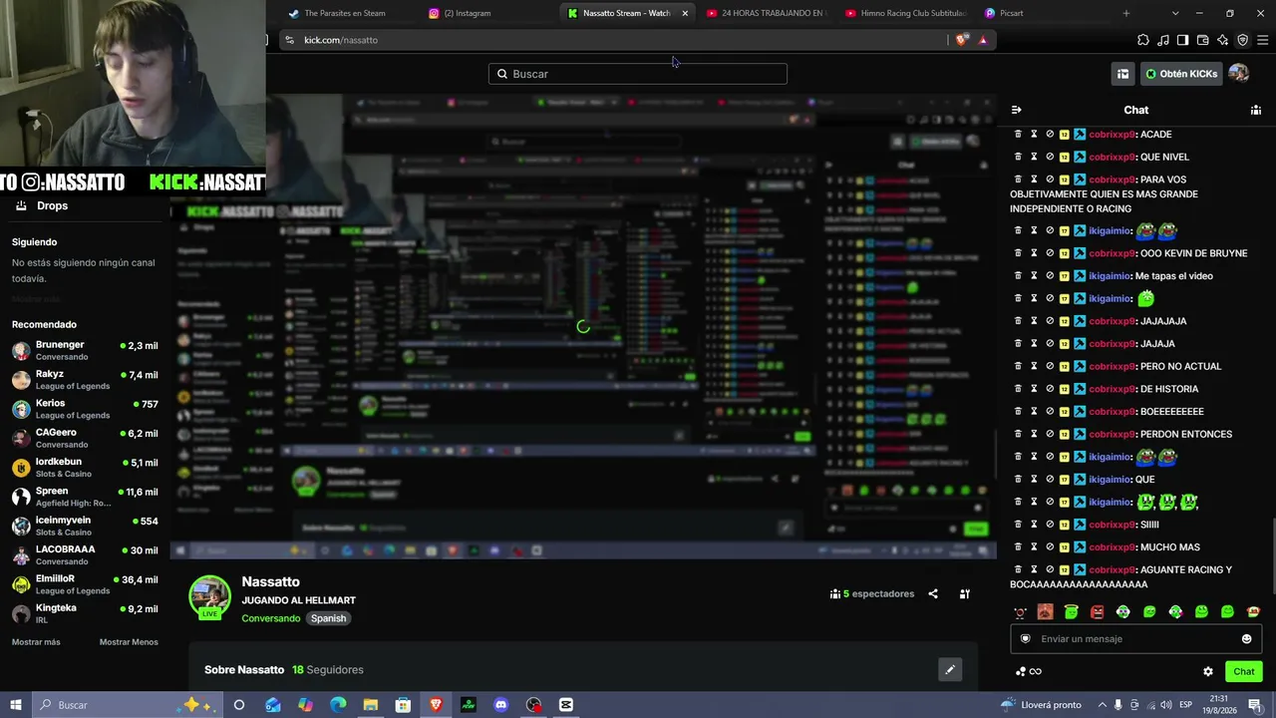This screenshot has height=718, width=1276.
Task: Open Brunenger recommended channel
Action: pos(85,351)
